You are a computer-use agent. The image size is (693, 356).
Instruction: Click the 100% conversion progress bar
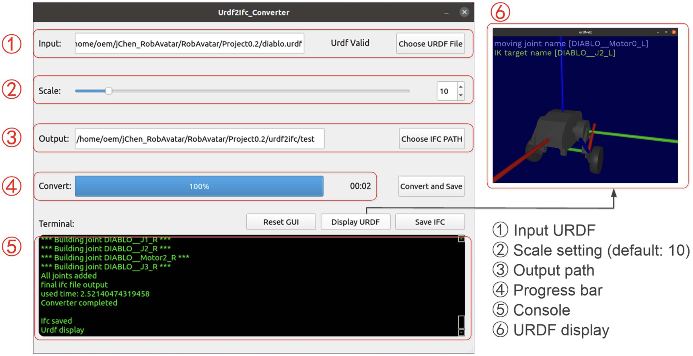[199, 186]
